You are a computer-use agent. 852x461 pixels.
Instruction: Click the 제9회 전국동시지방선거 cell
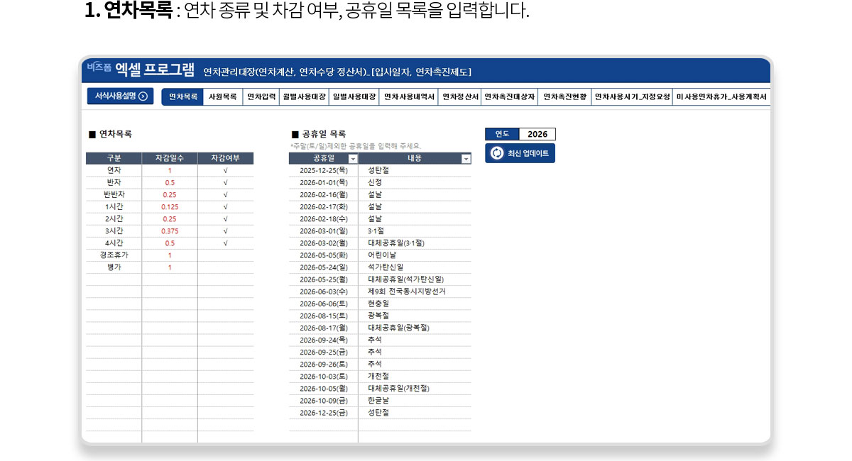[x=415, y=291]
